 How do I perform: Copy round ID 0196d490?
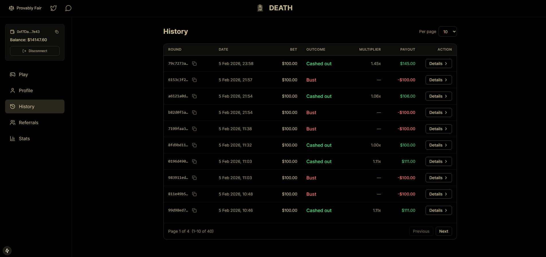[x=194, y=161]
